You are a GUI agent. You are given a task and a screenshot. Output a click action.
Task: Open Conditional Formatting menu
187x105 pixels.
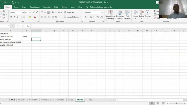click(110, 15)
